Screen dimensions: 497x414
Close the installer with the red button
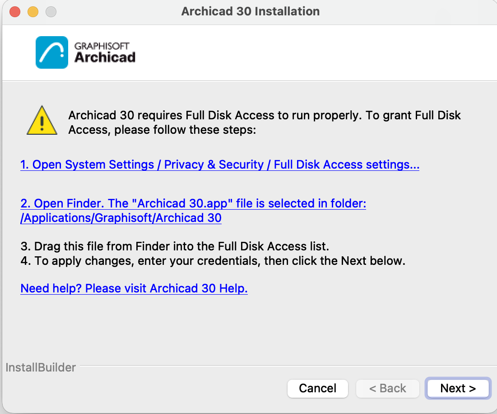[x=15, y=12]
